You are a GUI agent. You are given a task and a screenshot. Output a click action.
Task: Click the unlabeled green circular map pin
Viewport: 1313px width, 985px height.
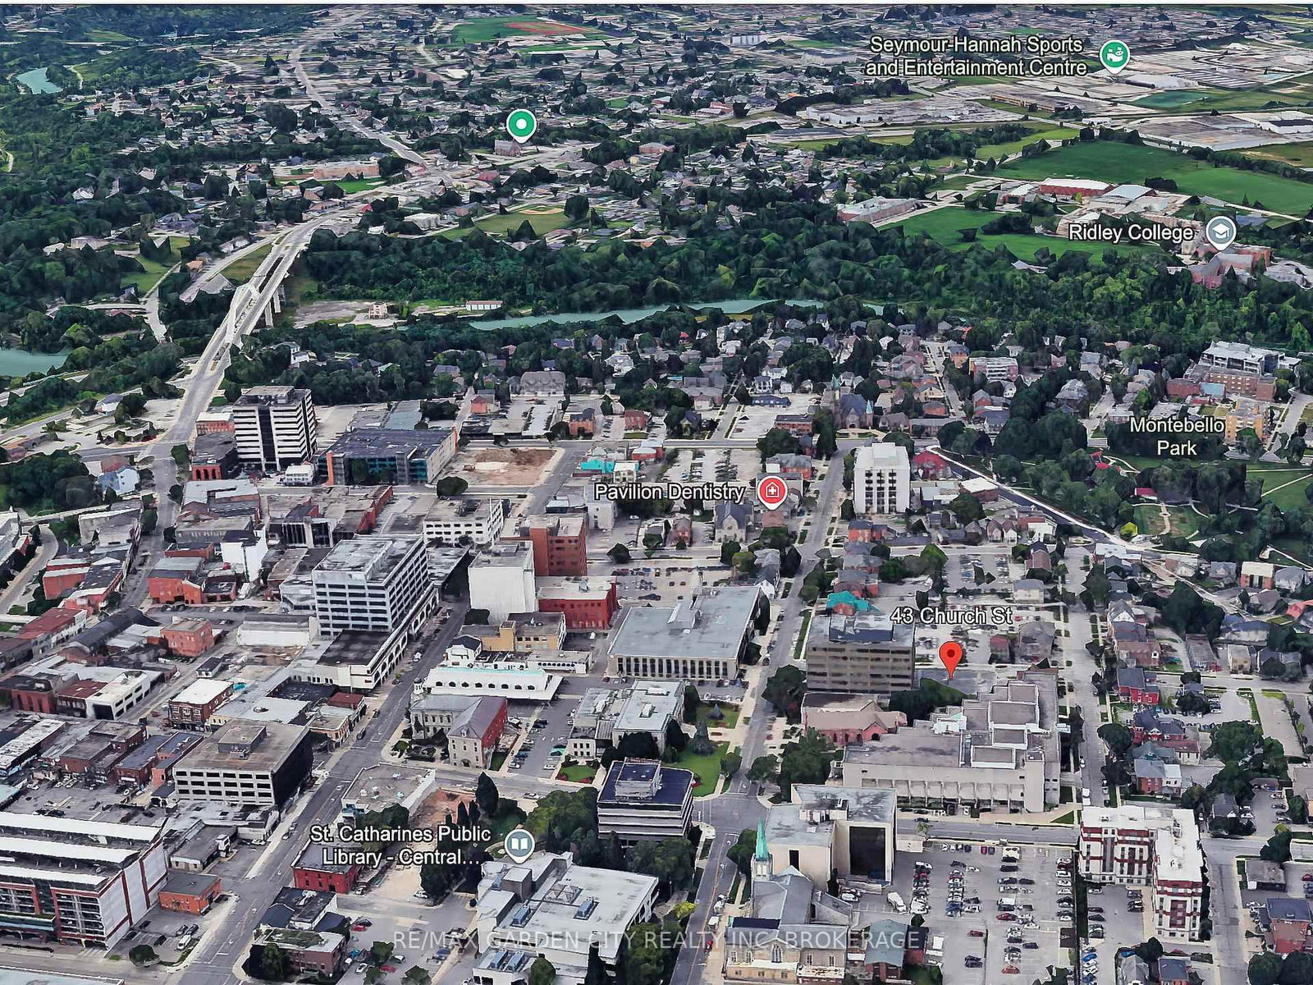point(520,126)
